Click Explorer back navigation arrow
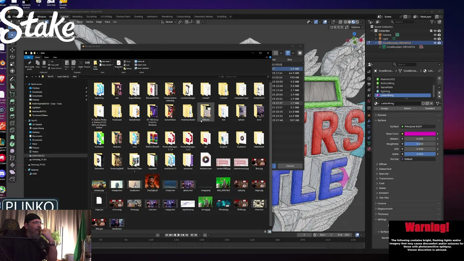 coord(27,76)
